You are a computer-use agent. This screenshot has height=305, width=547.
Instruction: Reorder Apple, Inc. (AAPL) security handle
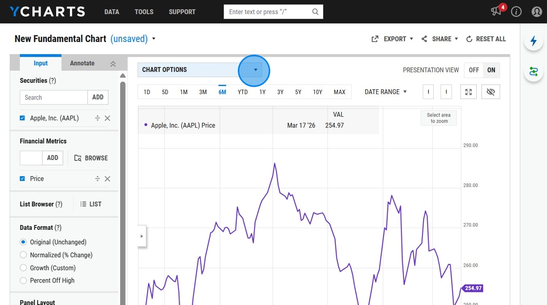click(97, 118)
